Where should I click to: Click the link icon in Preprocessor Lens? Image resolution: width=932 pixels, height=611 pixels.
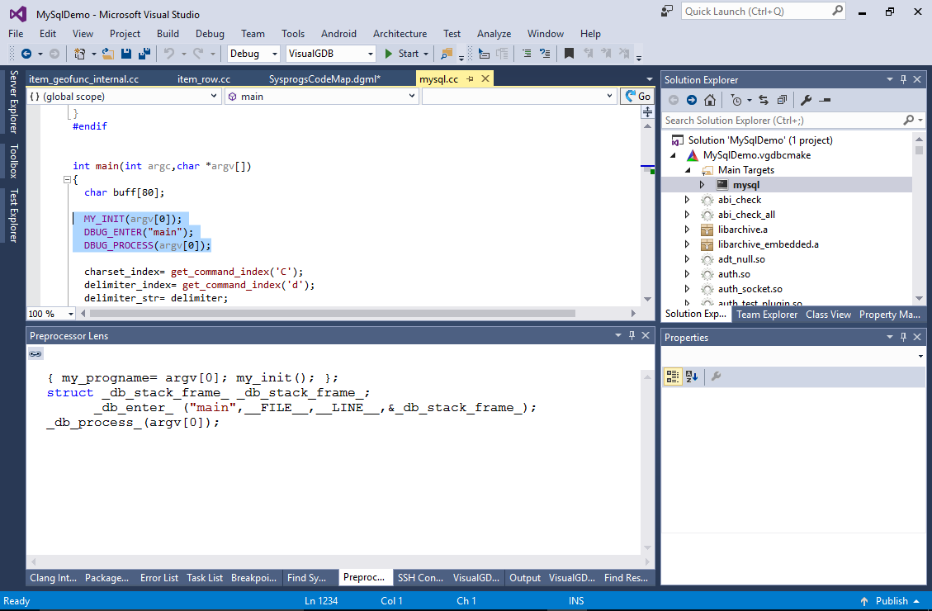click(x=35, y=353)
